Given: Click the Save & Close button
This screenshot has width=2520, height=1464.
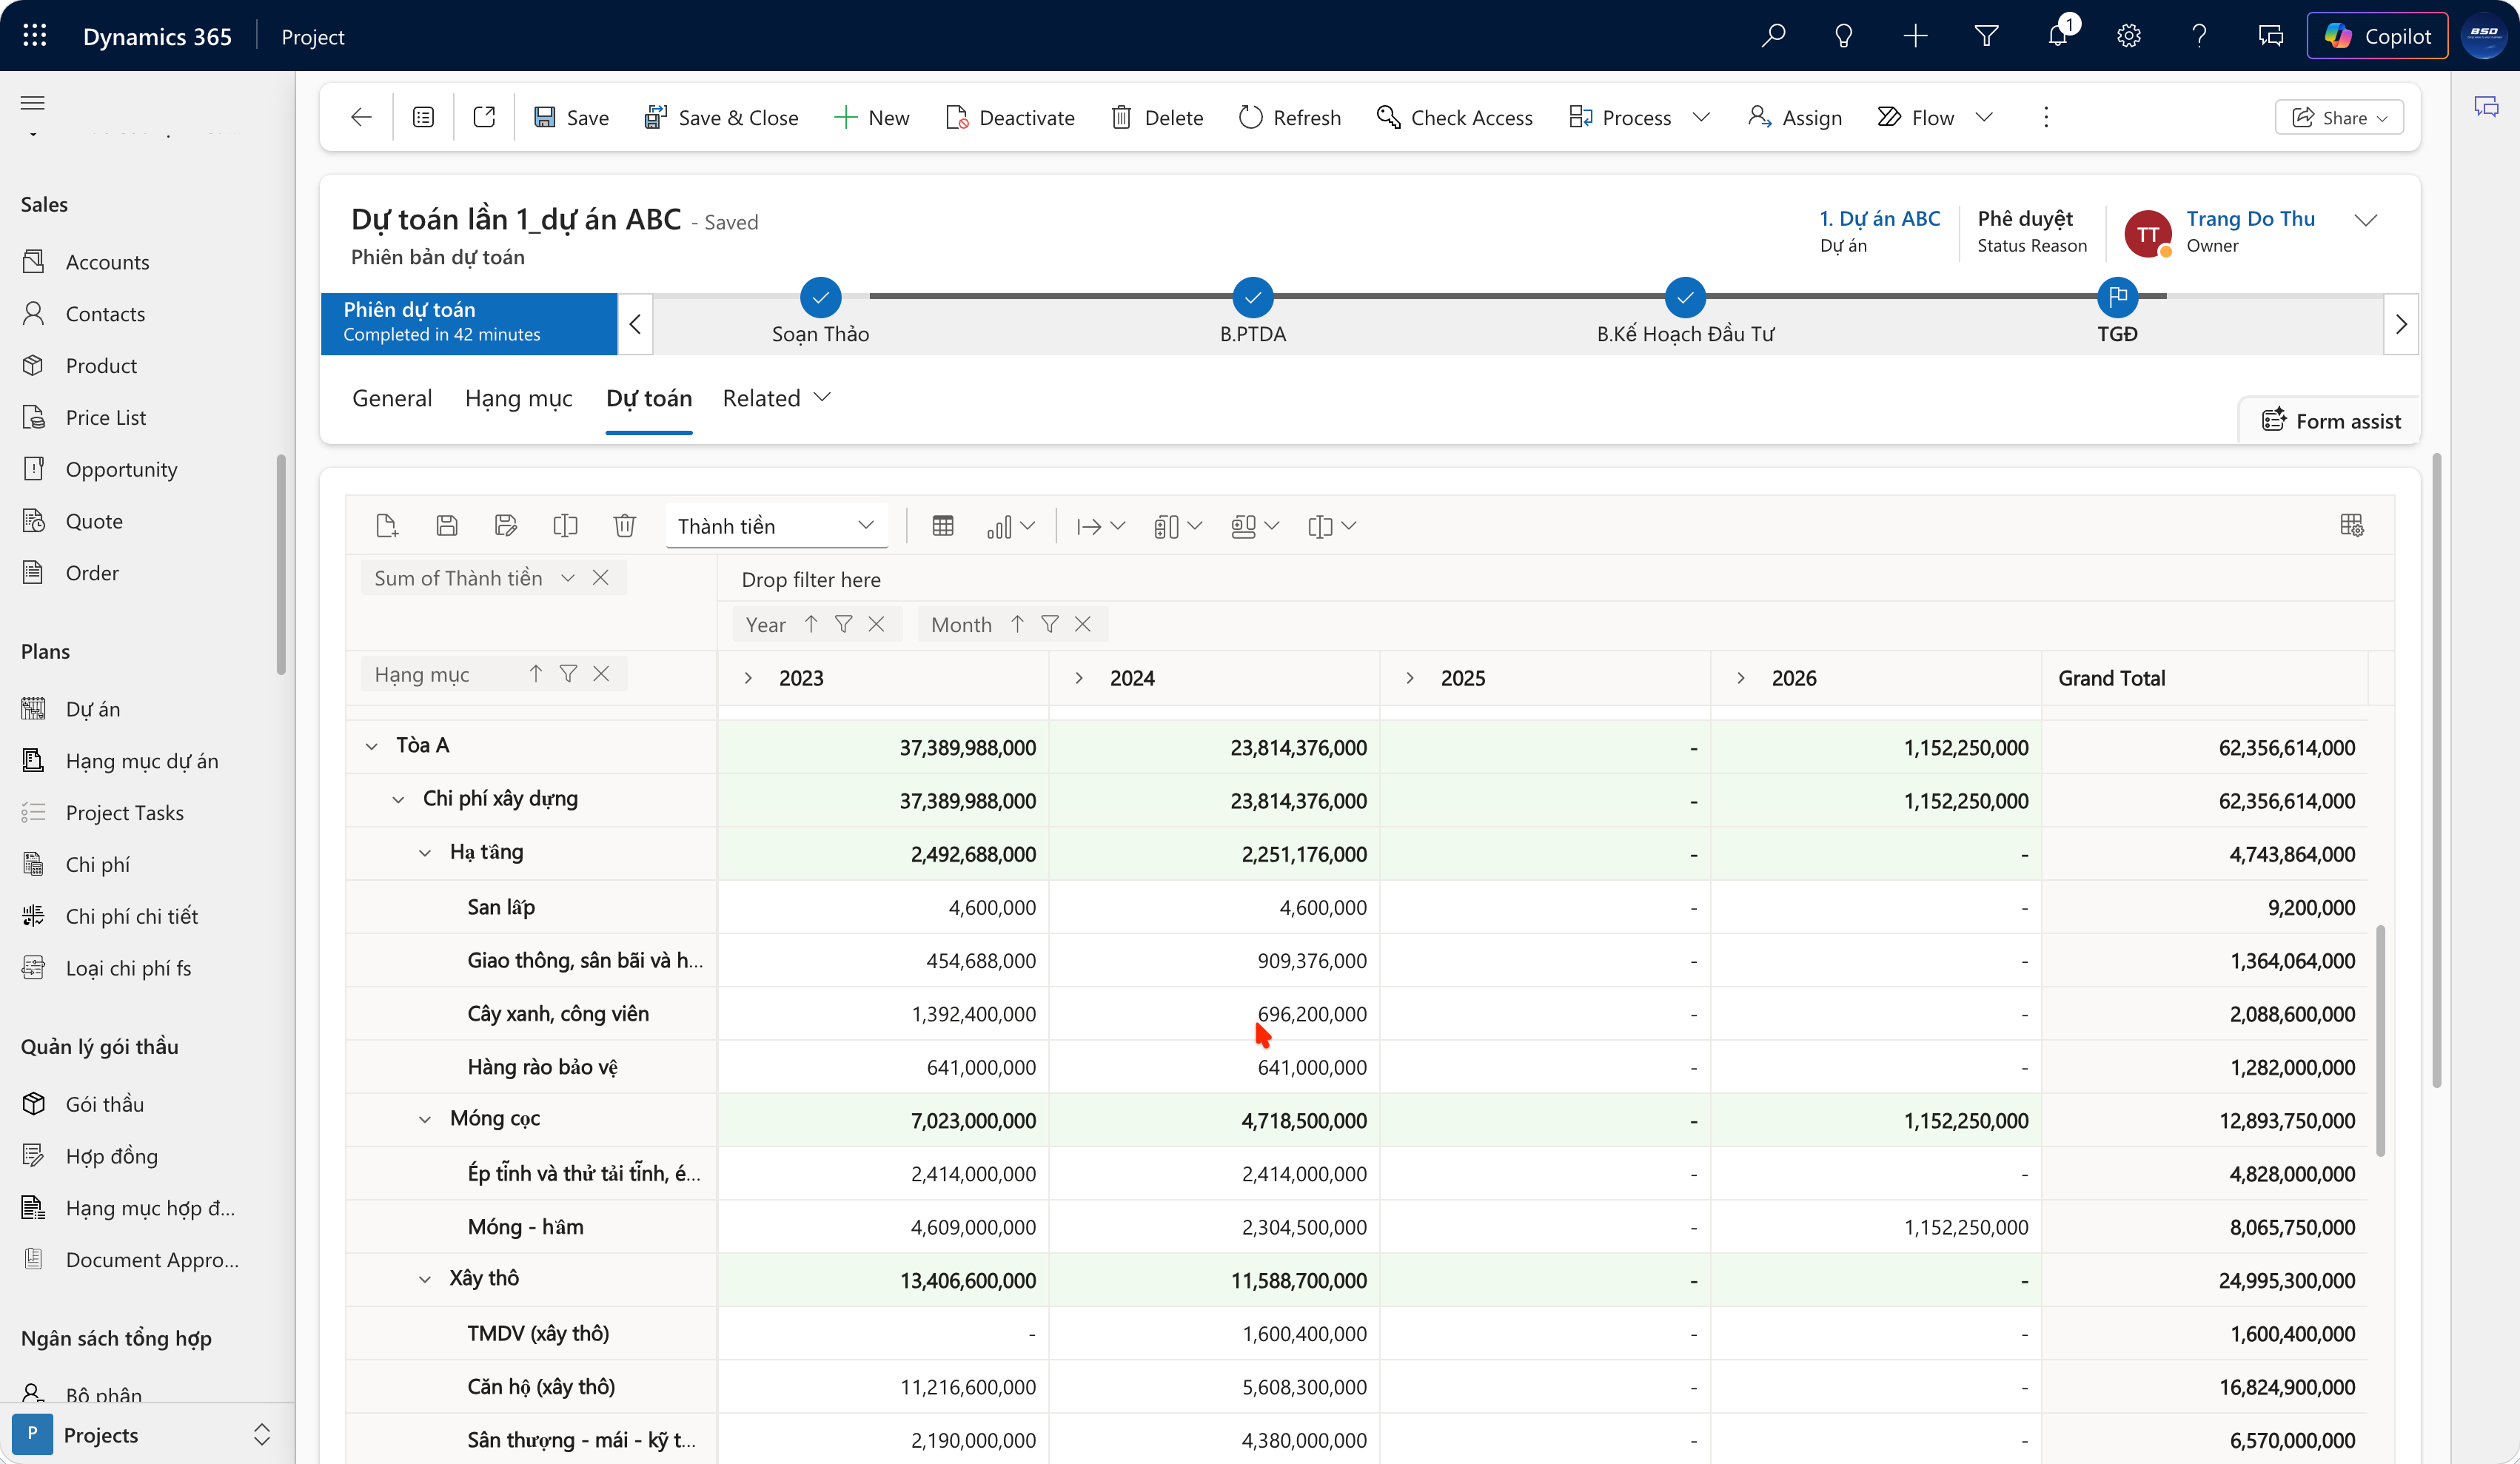Looking at the screenshot, I should (722, 117).
